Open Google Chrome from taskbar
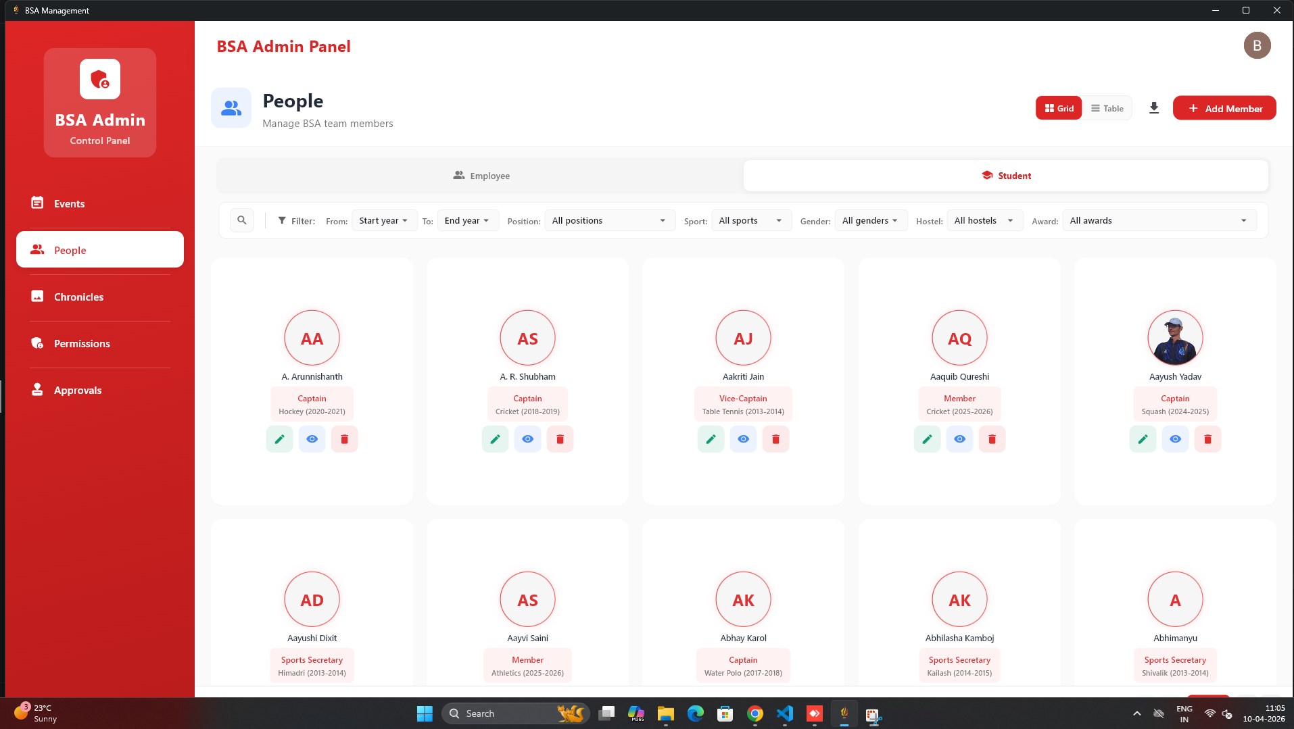1294x729 pixels. click(x=754, y=713)
